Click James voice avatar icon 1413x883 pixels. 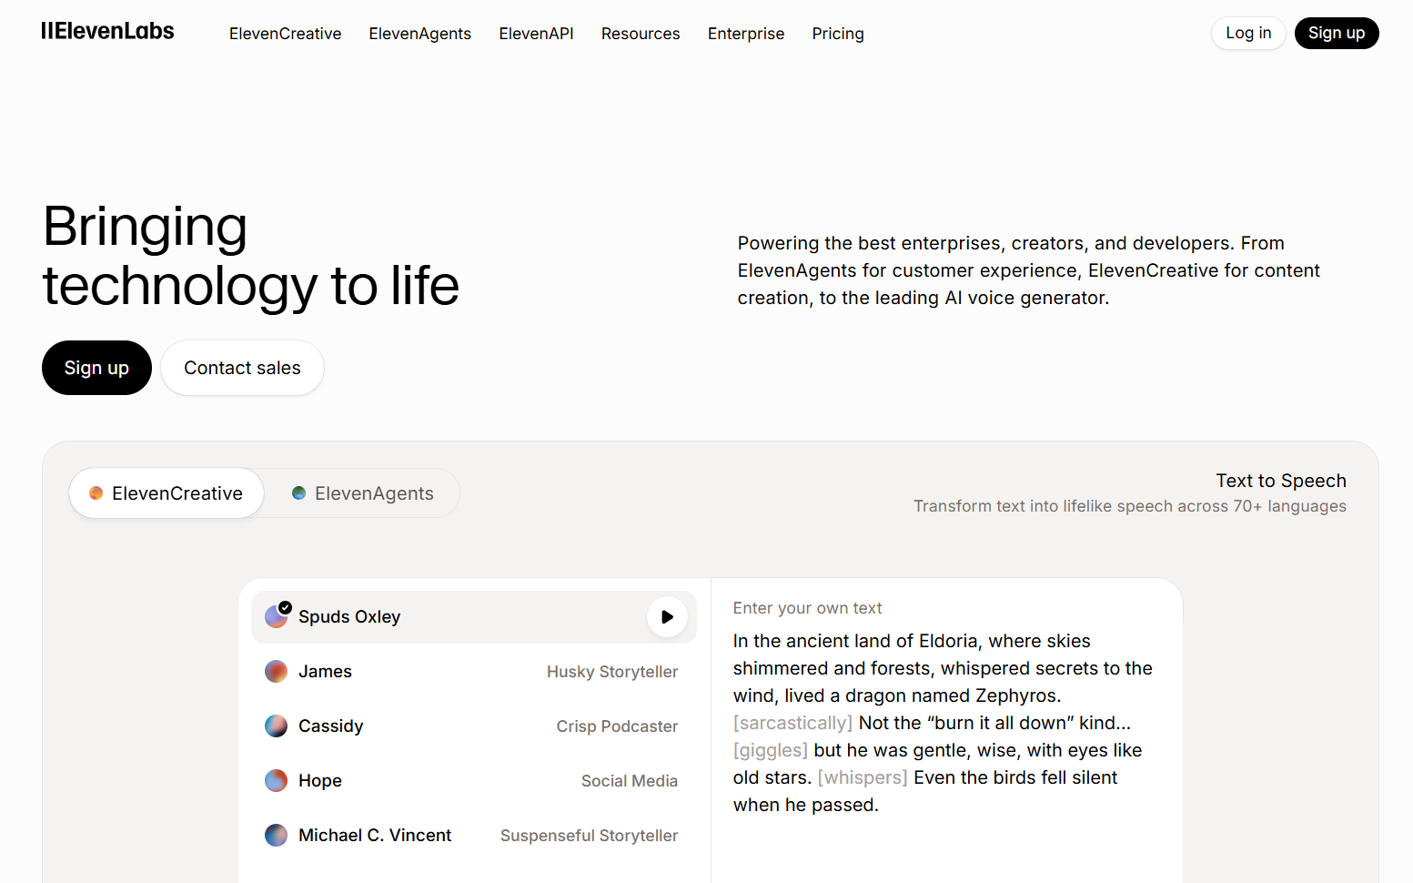(277, 672)
